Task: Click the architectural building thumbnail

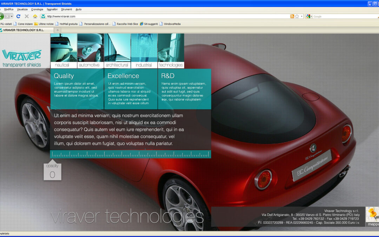Action: (118, 48)
